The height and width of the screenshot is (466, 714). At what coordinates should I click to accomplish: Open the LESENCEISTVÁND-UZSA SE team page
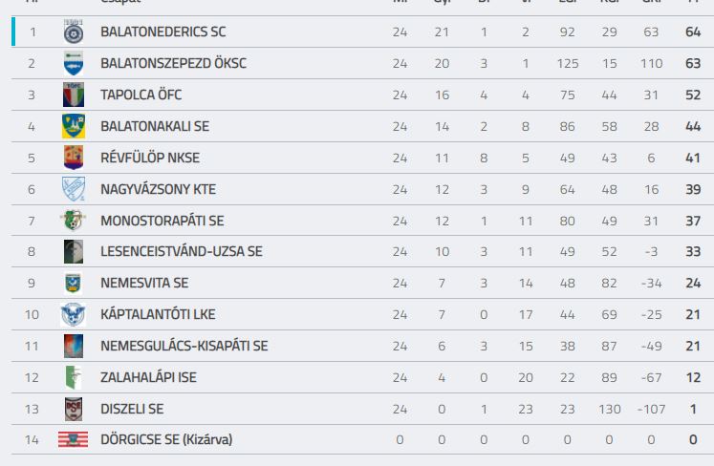tap(182, 251)
